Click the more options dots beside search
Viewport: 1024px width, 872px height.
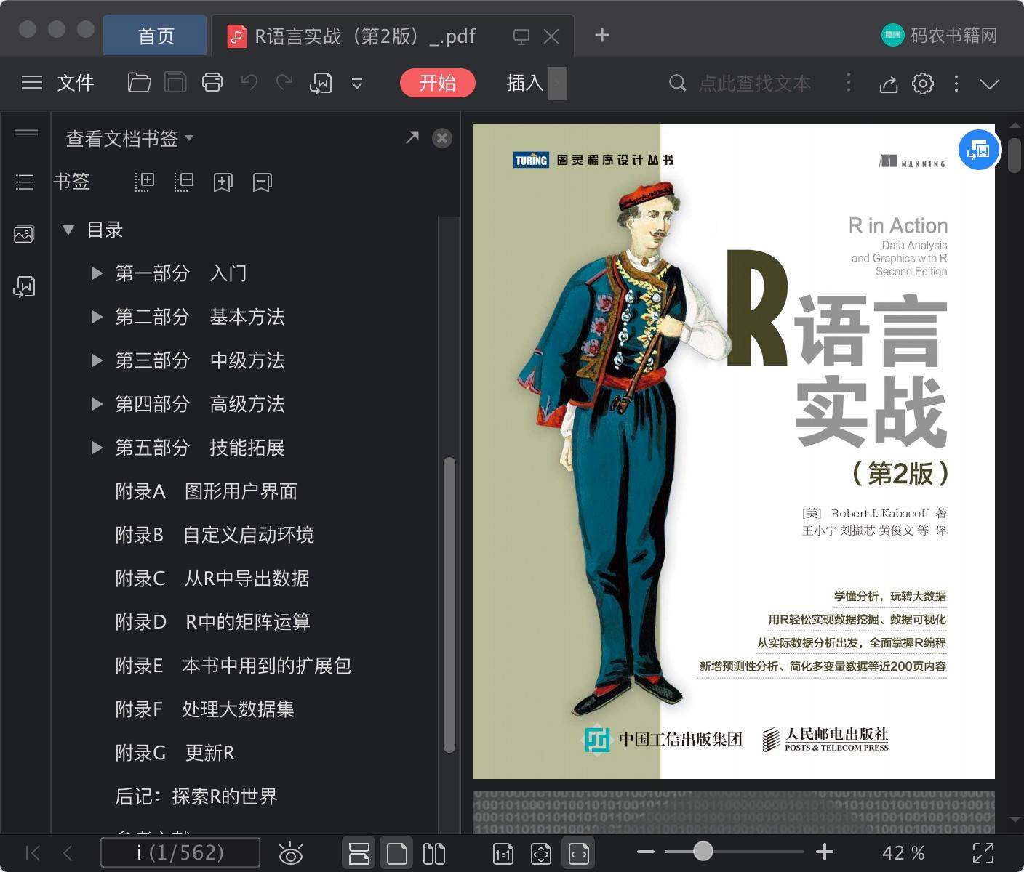point(848,82)
